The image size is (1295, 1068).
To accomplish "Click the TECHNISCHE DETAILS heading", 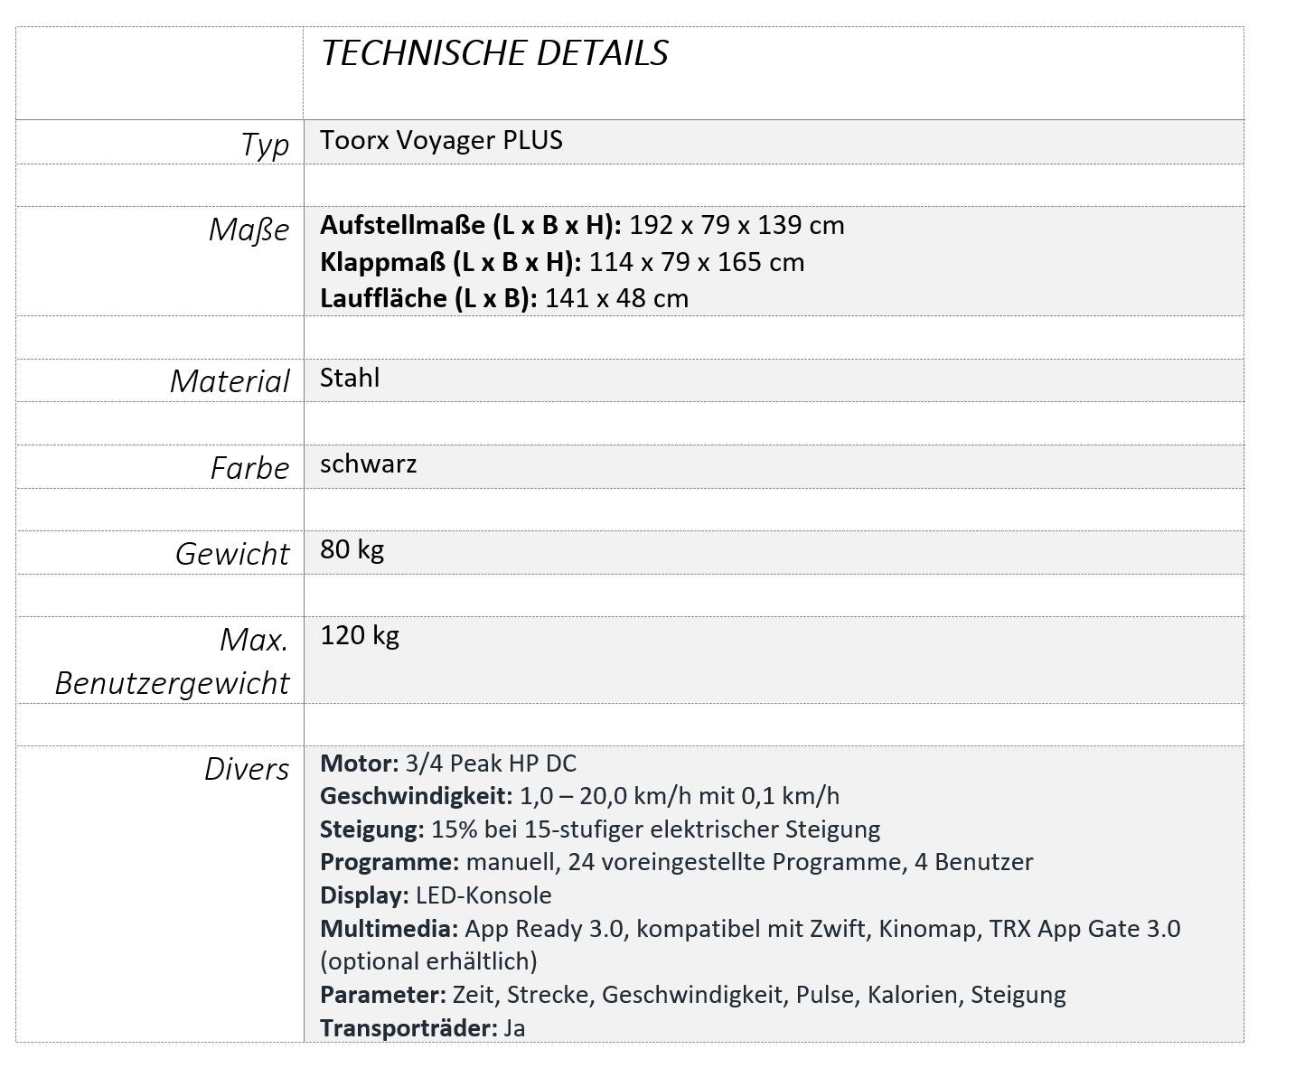I will [x=494, y=53].
